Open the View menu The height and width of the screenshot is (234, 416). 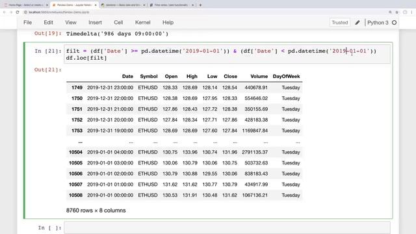click(x=71, y=23)
